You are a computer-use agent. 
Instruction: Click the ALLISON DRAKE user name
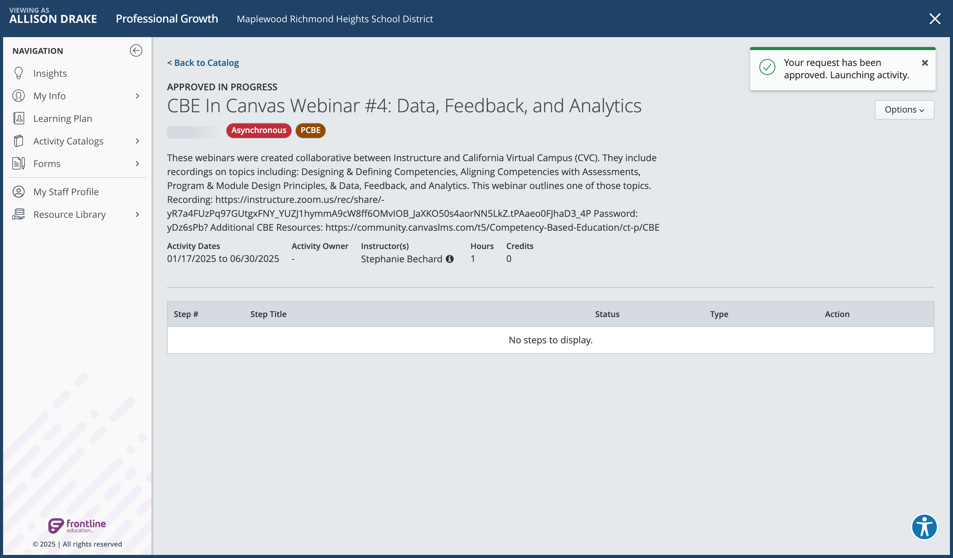pyautogui.click(x=53, y=19)
